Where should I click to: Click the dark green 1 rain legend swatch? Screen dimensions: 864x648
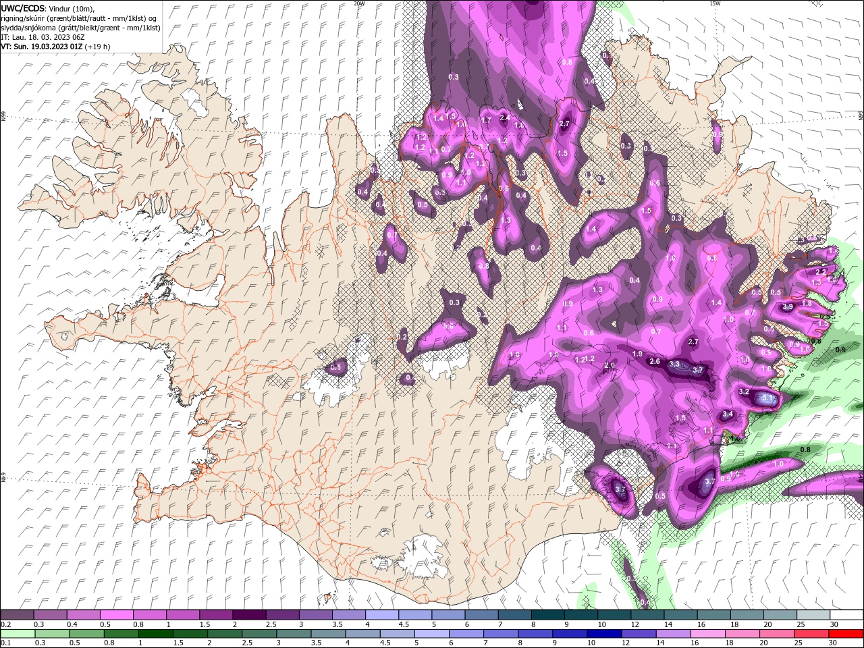click(156, 633)
